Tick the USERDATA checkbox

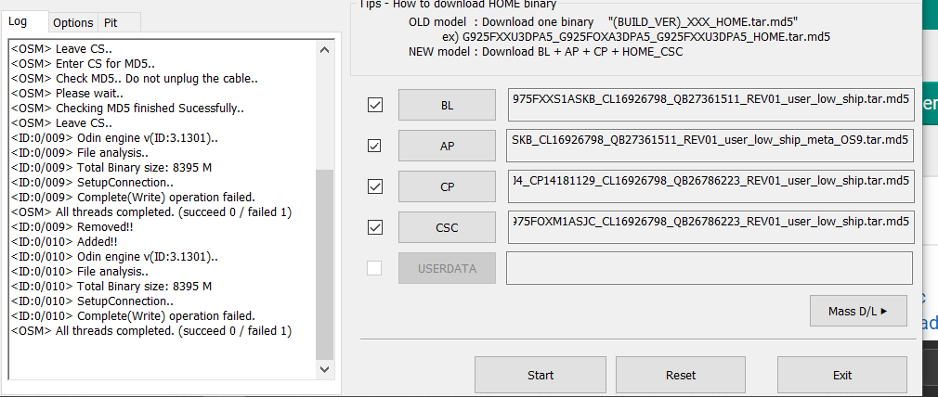click(374, 268)
